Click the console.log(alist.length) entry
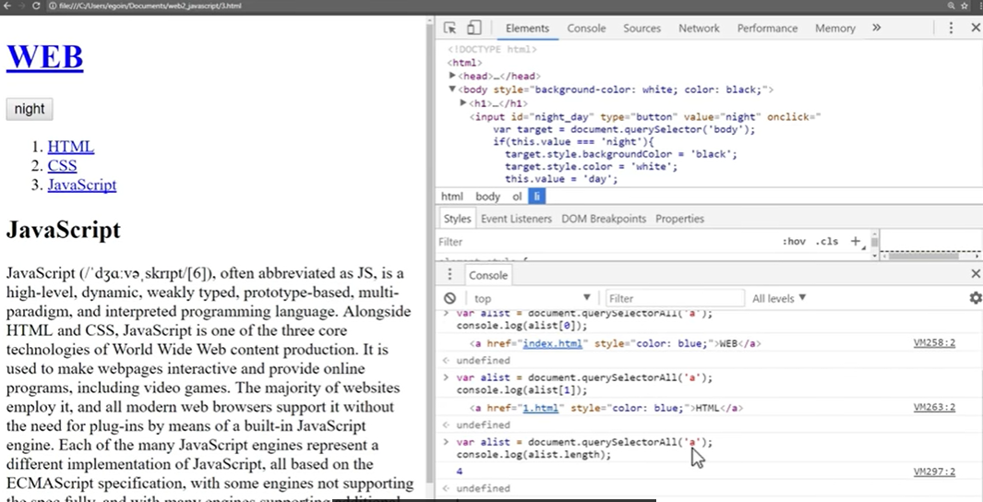Screen dimensions: 983x502 tap(533, 455)
